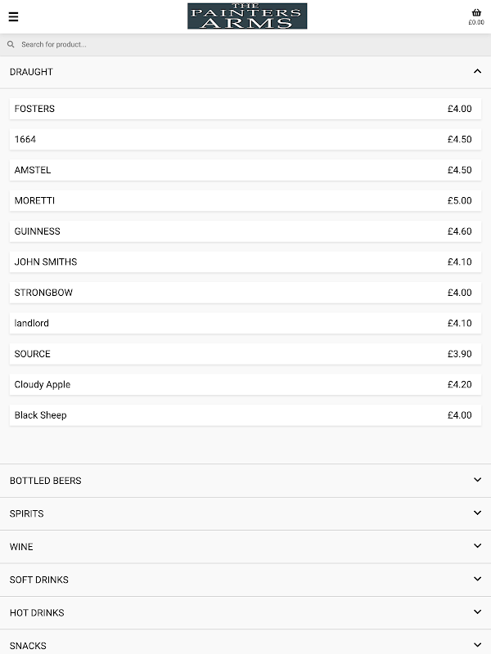Select Fosters draught item
The height and width of the screenshot is (654, 491).
click(x=245, y=109)
